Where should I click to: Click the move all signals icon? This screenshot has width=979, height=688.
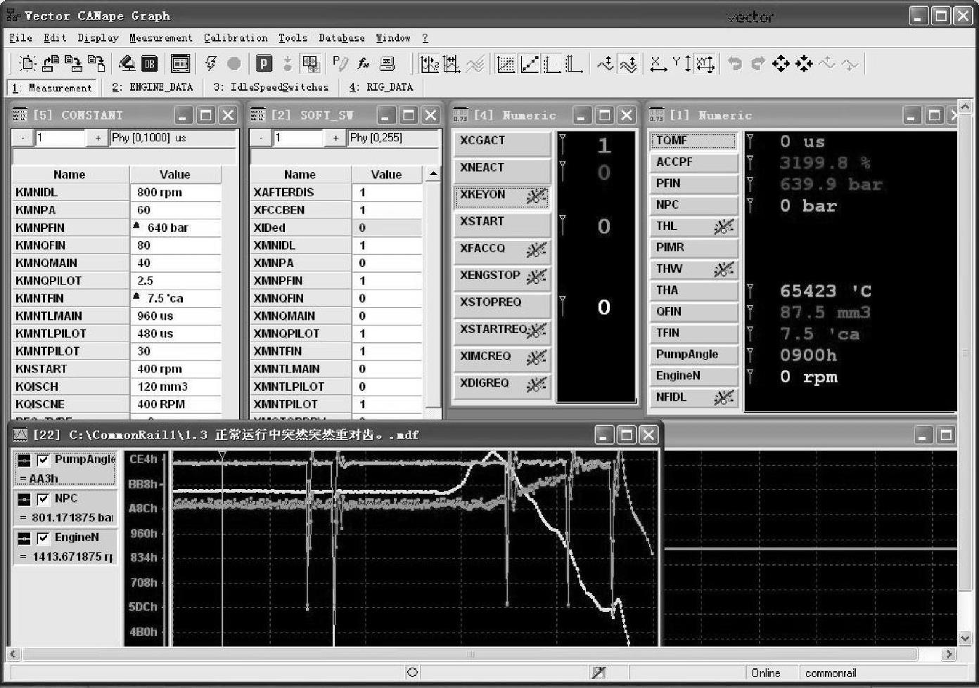(x=629, y=64)
